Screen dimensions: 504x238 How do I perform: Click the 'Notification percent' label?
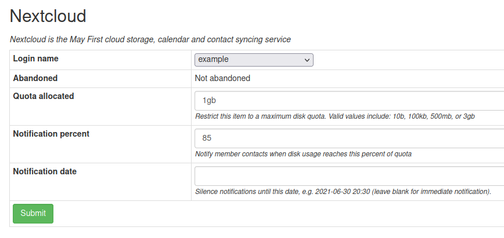pos(51,134)
